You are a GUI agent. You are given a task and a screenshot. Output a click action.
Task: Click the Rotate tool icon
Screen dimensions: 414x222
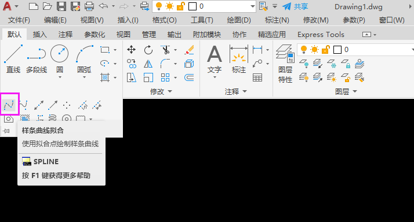148,50
